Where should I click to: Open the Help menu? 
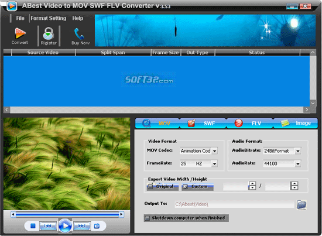pos(78,18)
